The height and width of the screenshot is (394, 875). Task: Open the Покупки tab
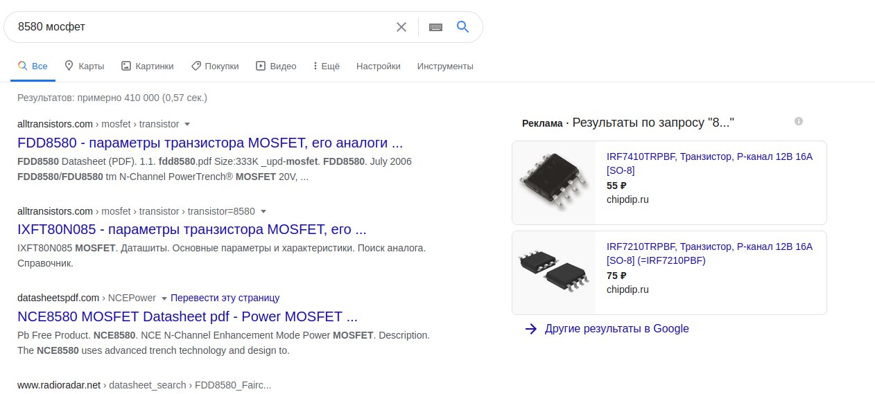215,66
